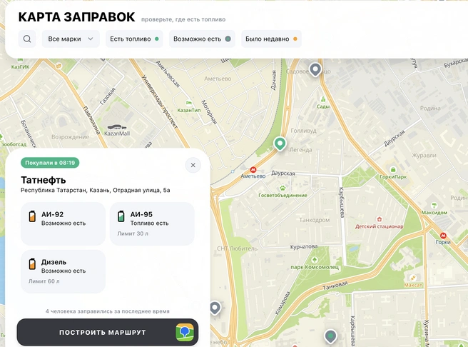The height and width of the screenshot is (347, 468).
Task: Click the ГоркиПарк shopping icon
Action: pos(393,170)
